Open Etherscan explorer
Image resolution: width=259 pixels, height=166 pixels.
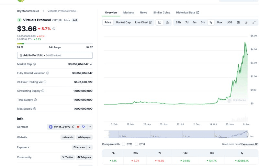79,147
